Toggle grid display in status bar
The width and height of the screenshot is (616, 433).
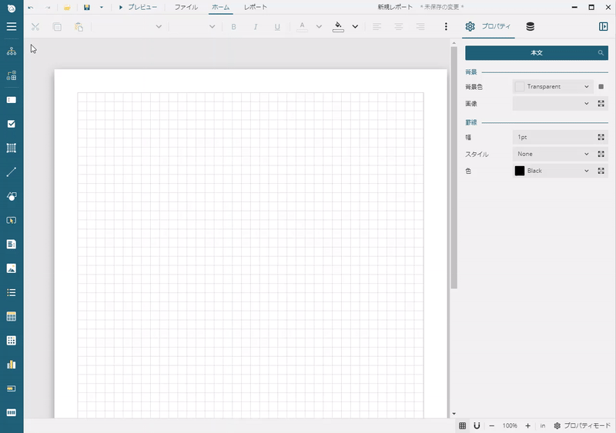pos(463,425)
